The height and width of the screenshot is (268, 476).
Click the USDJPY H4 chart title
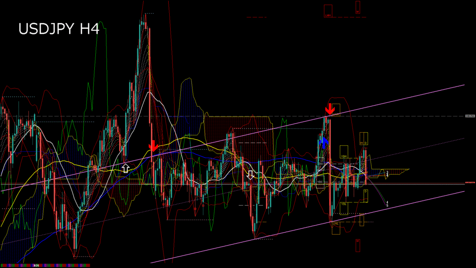59,29
